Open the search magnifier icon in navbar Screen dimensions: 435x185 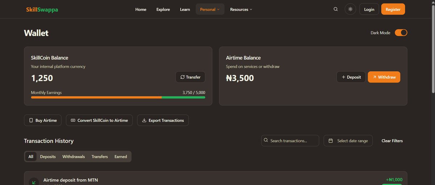(336, 9)
